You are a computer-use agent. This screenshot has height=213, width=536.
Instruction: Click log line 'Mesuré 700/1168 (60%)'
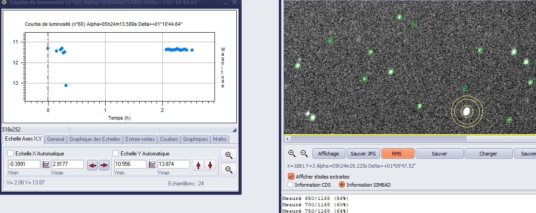pos(315,205)
